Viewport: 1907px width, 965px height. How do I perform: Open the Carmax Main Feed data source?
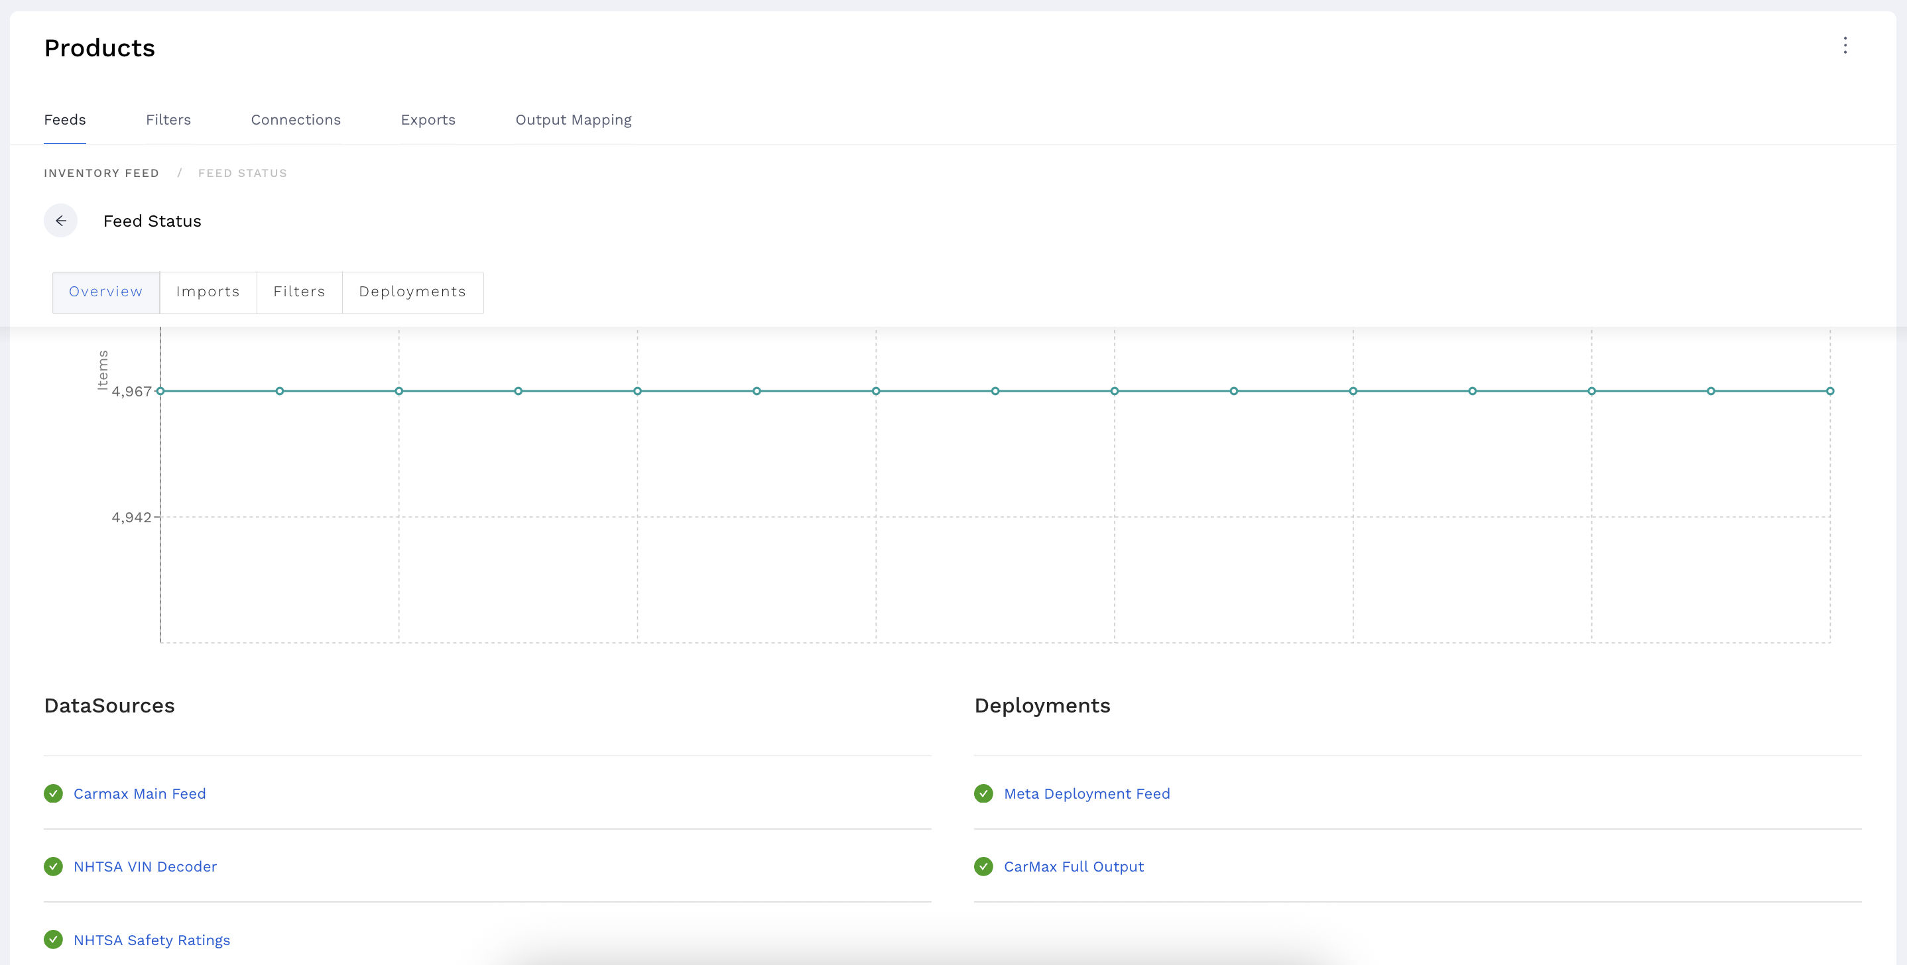pos(140,793)
